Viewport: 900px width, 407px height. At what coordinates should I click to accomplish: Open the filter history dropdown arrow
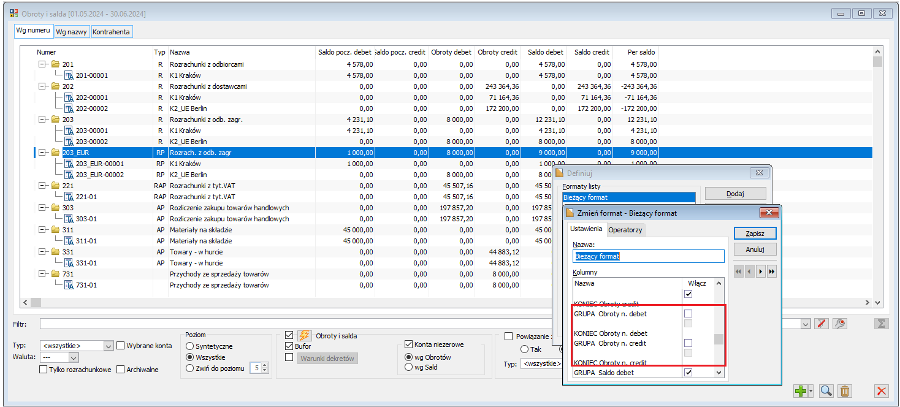806,323
